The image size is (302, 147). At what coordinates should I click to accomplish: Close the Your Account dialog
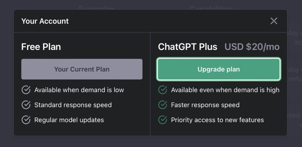coord(274,21)
